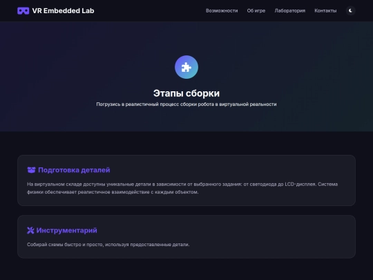Click the crossed tools icon beside Инструментарий
This screenshot has width=373, height=280.
(x=30, y=230)
